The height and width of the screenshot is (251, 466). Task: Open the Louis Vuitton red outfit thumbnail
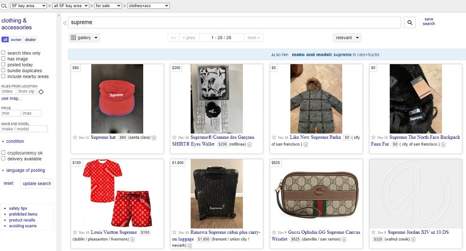pyautogui.click(x=117, y=194)
